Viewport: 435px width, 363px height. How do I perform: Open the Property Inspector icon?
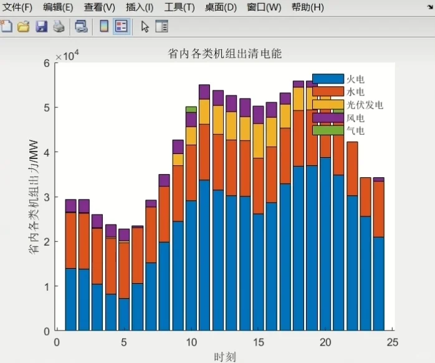[x=162, y=26]
